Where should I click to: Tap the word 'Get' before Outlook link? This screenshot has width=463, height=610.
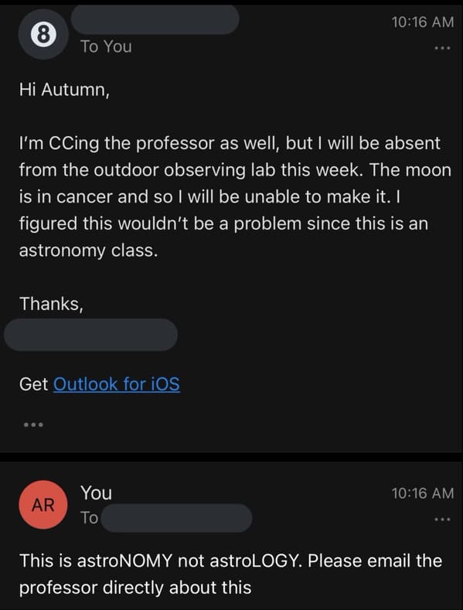tap(33, 384)
